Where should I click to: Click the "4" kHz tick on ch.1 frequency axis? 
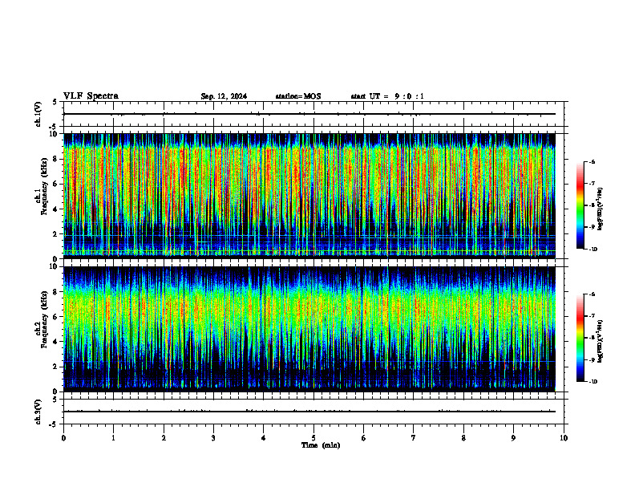pyautogui.click(x=56, y=209)
